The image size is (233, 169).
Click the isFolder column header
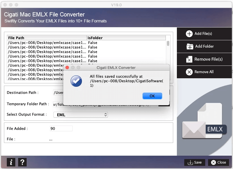coord(126,38)
